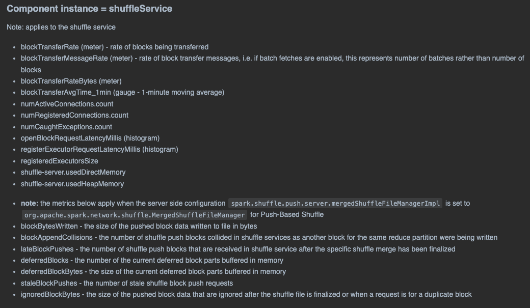Click the numRegisteredConnections.count item
530x308 pixels.
coord(74,115)
